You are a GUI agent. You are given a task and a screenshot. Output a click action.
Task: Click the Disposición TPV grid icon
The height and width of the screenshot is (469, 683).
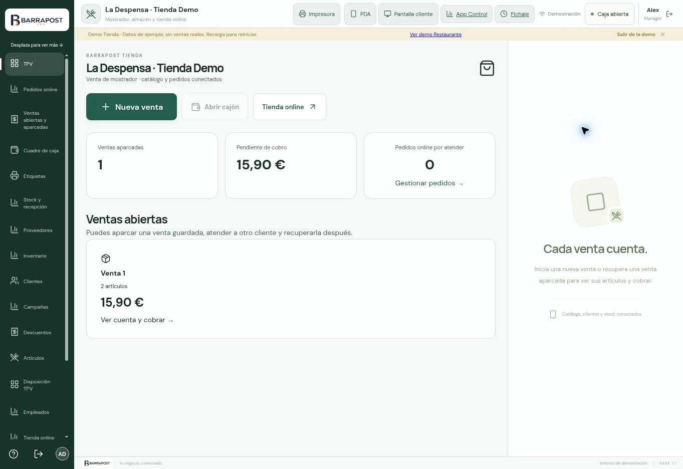(15, 385)
